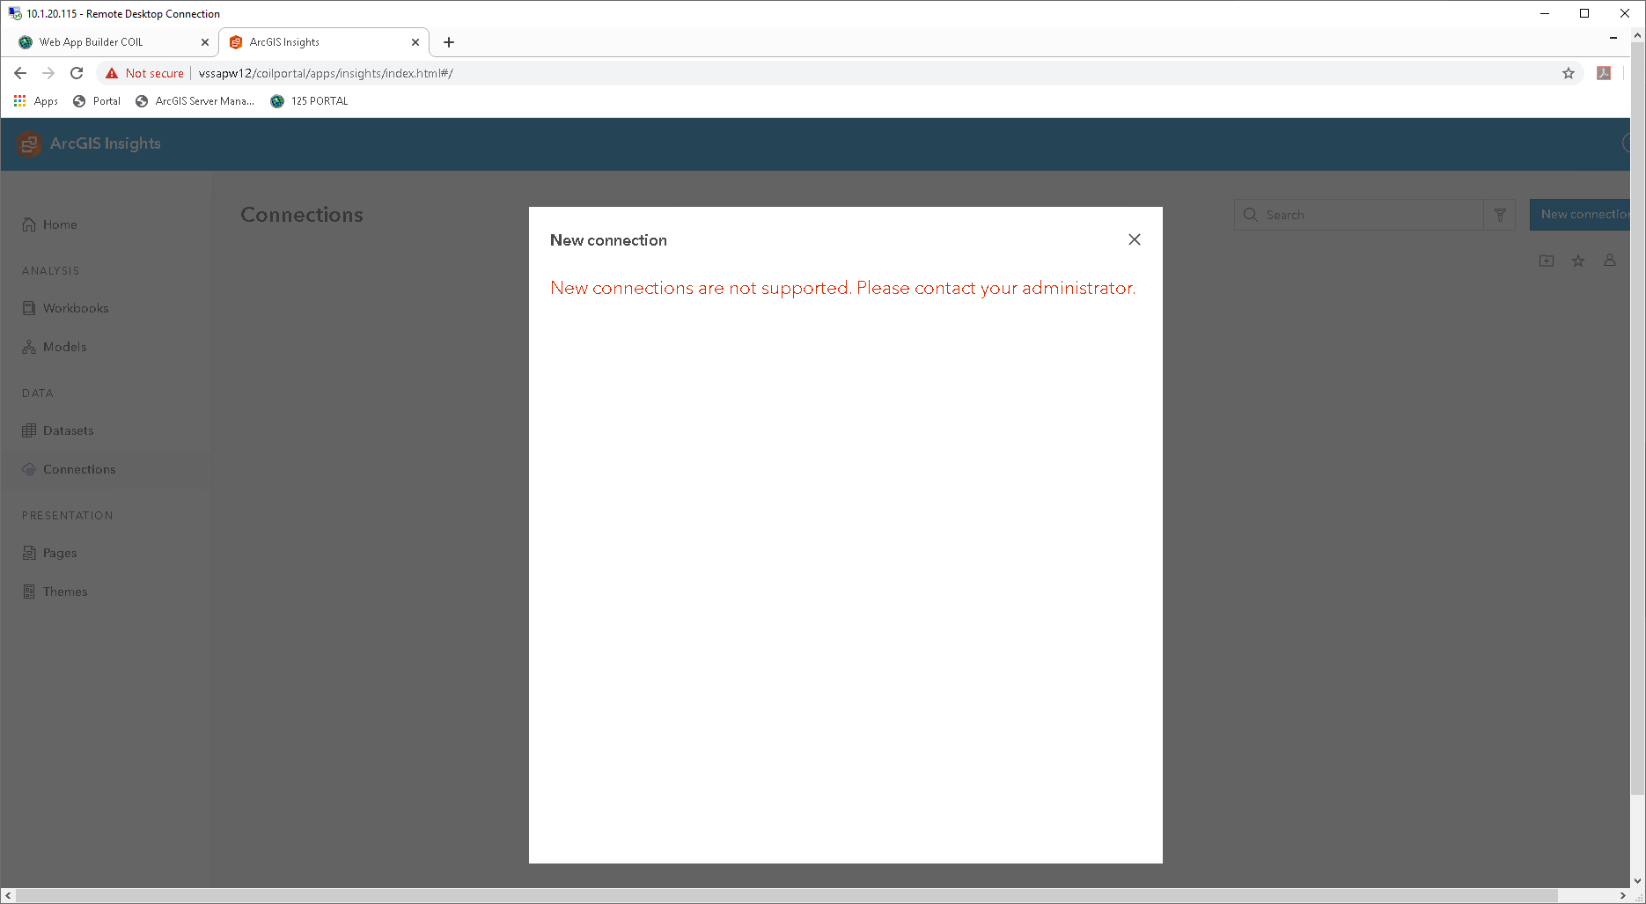This screenshot has height=904, width=1646.
Task: Minimize the Remote Desktop Connection window
Action: click(1545, 13)
